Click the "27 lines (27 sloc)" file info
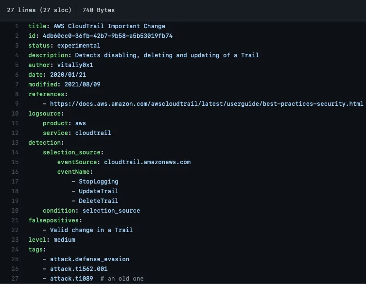Viewport: 366px width, 284px height. [x=38, y=10]
